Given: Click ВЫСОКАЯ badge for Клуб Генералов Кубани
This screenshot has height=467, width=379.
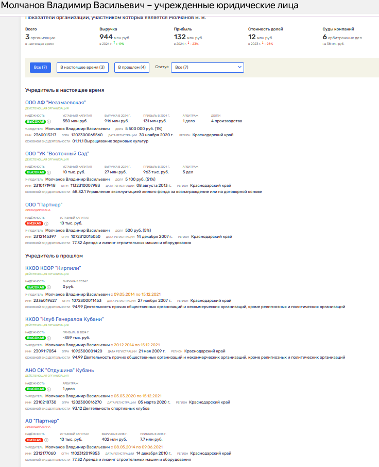Looking at the screenshot, I should click(x=36, y=338).
